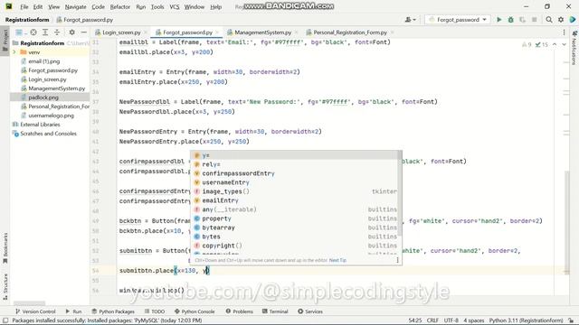Expand the venv folder
Screen dimensions: 579x325
(14, 52)
